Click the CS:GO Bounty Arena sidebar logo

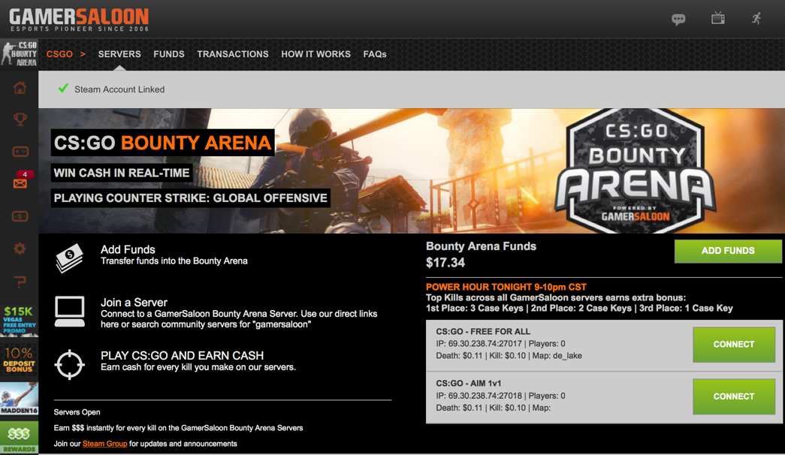coord(20,54)
